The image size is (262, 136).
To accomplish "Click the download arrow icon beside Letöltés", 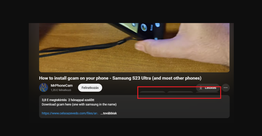I will pyautogui.click(x=201, y=88).
